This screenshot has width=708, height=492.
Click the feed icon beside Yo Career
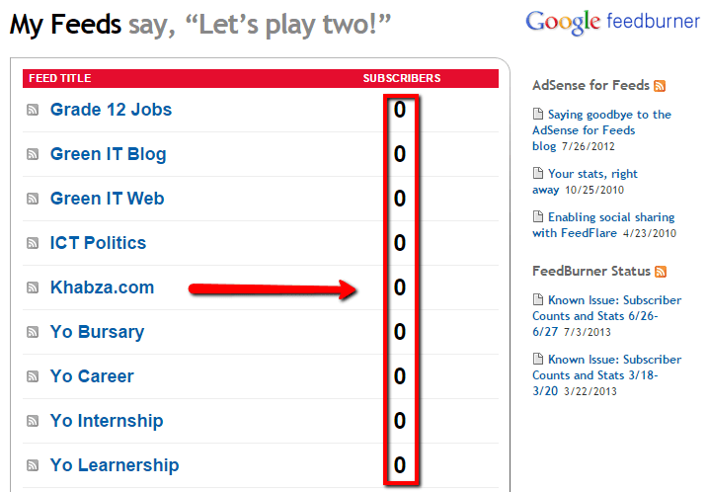(x=33, y=376)
